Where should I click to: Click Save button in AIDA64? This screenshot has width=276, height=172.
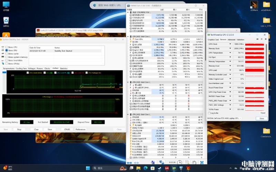50,130
